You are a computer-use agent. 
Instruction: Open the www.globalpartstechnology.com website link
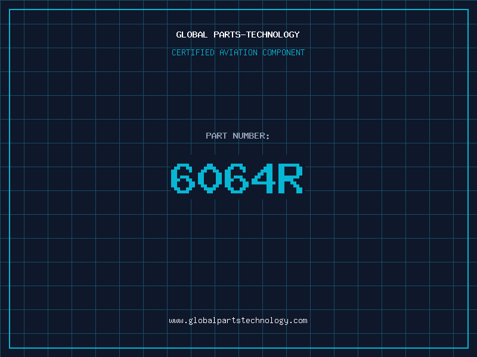[x=238, y=321]
